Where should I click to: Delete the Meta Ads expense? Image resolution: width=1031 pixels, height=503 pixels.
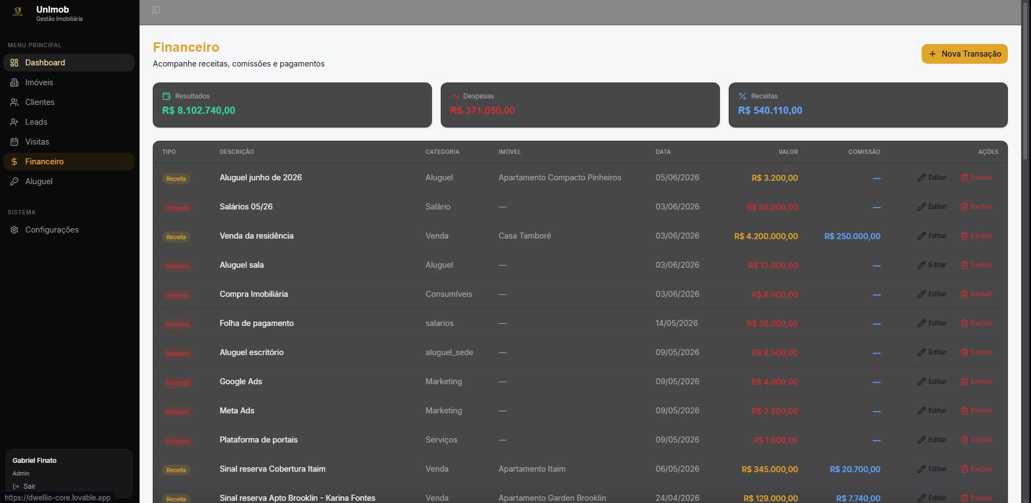click(976, 411)
